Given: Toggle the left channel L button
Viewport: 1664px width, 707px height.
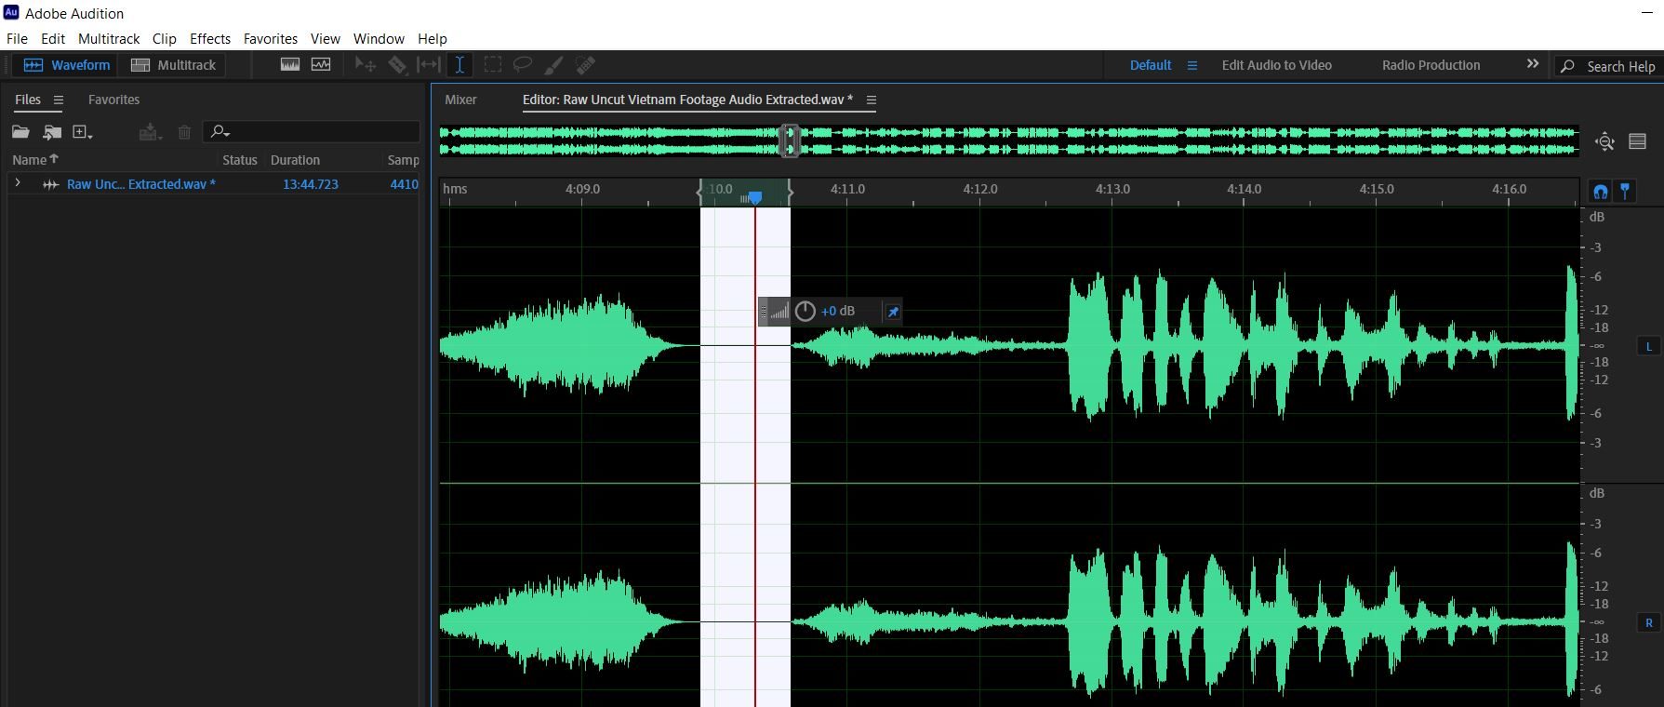Looking at the screenshot, I should pyautogui.click(x=1649, y=346).
